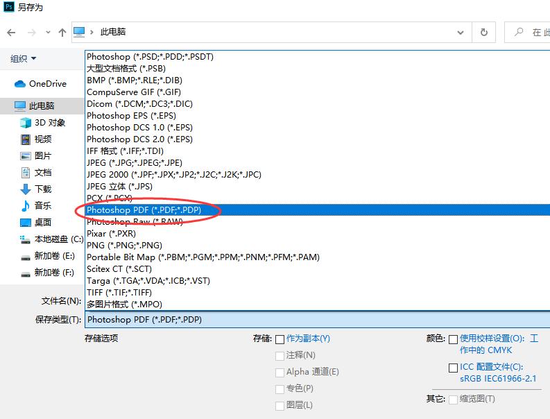Image resolution: width=550 pixels, height=419 pixels.
Task: Open the 文档 folder in sidebar
Action: click(x=36, y=172)
